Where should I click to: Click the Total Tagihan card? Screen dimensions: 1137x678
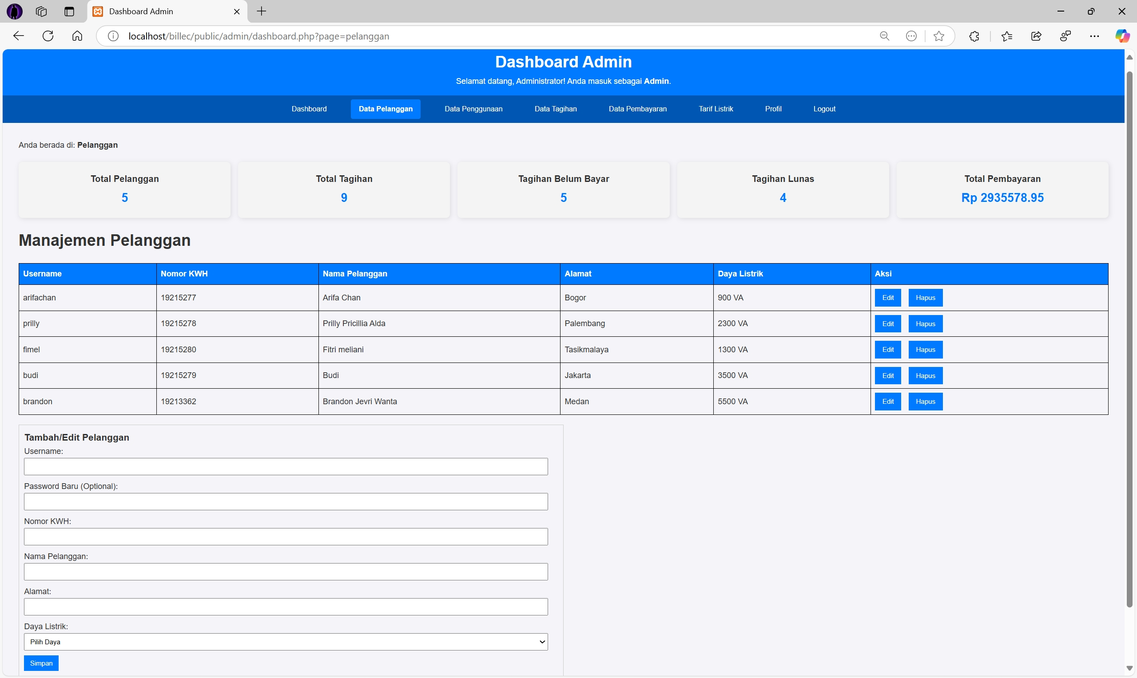tap(344, 189)
